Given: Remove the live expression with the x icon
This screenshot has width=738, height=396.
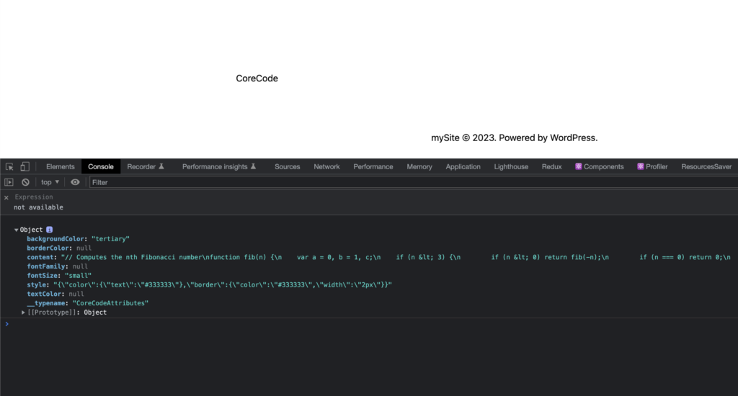Looking at the screenshot, I should click(x=6, y=197).
